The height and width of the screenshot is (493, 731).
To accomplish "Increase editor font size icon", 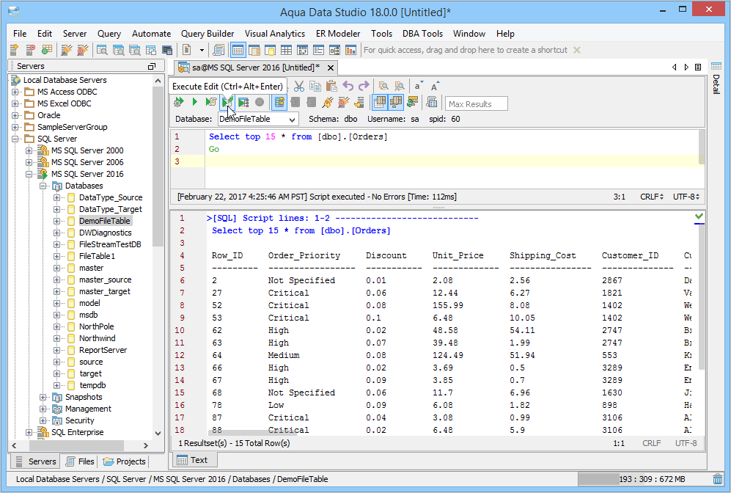I will [436, 86].
